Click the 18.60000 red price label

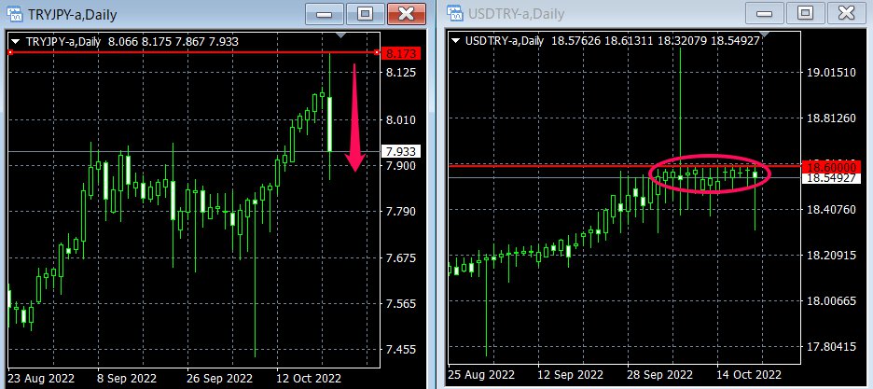[x=830, y=166]
